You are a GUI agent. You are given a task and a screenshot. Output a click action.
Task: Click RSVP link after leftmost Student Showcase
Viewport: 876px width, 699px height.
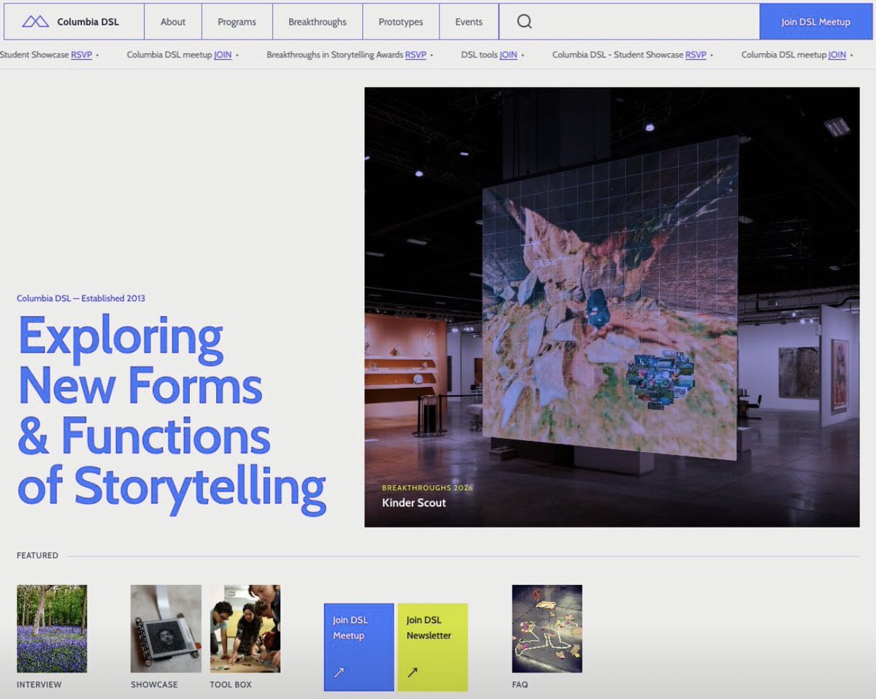(81, 55)
